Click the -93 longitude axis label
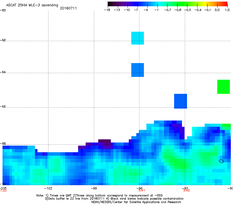Image resolution: width=233 pixels, height=204 pixels. click(x=185, y=188)
